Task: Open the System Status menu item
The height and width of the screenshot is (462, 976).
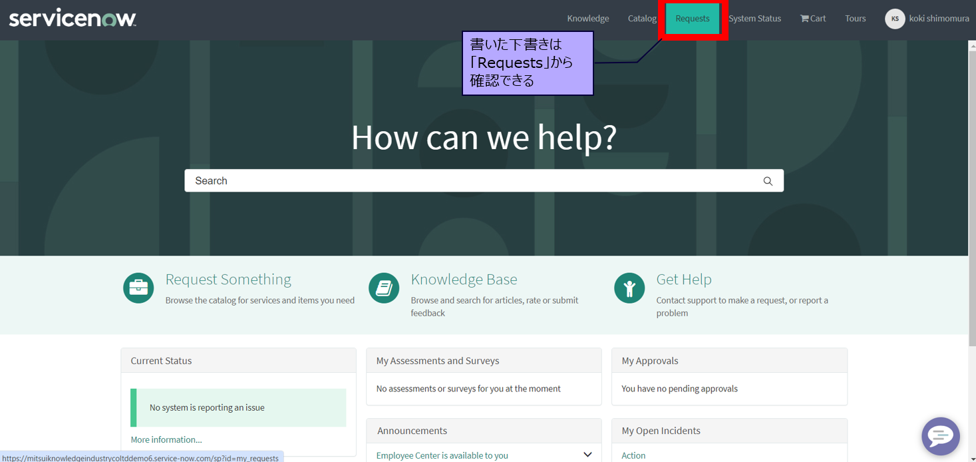Action: (x=754, y=19)
